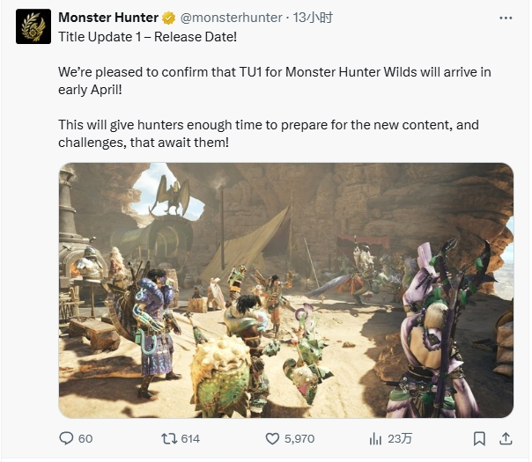Click the 23万 views count
532x462 pixels.
point(400,438)
